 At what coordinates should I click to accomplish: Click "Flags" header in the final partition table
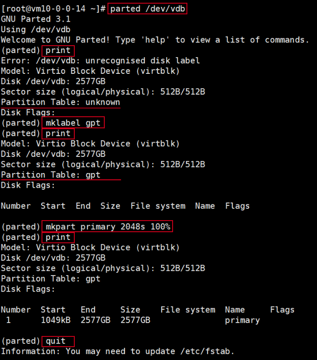tap(282, 310)
